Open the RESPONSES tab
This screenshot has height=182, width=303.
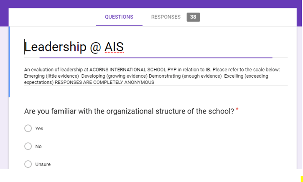[x=166, y=17]
